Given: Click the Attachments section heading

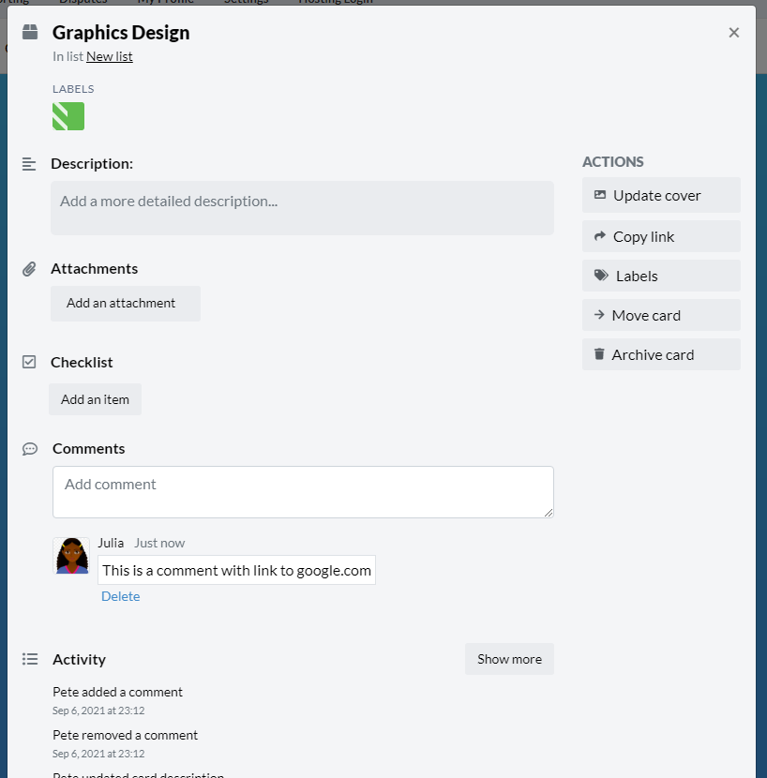Looking at the screenshot, I should coord(95,269).
